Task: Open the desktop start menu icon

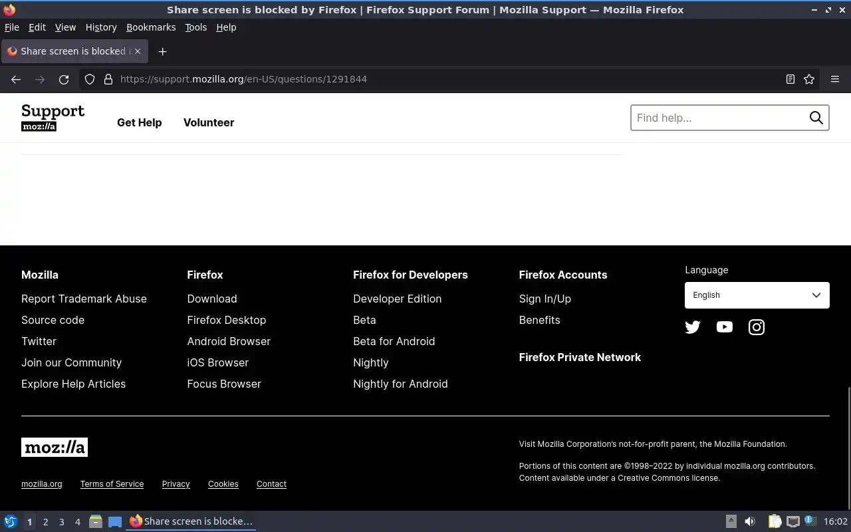Action: click(x=11, y=521)
